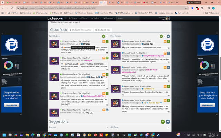
Task: Flag Epic Flintstones sell listing
Action: coord(104,93)
